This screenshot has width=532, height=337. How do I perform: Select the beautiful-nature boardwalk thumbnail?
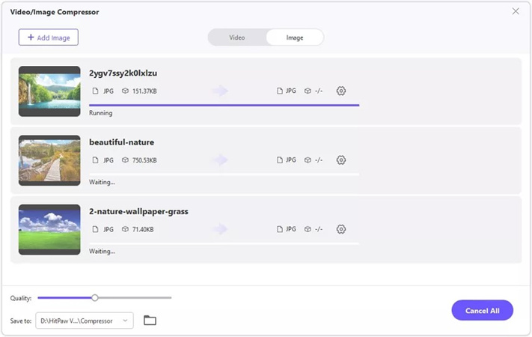49,160
